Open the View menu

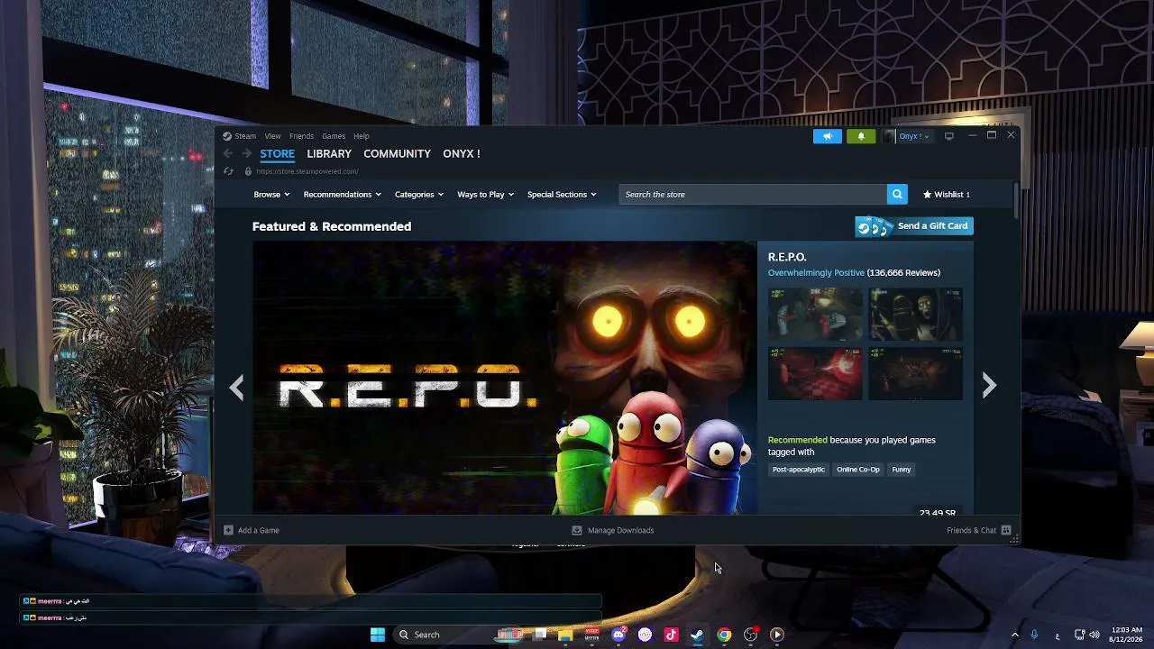(x=272, y=136)
